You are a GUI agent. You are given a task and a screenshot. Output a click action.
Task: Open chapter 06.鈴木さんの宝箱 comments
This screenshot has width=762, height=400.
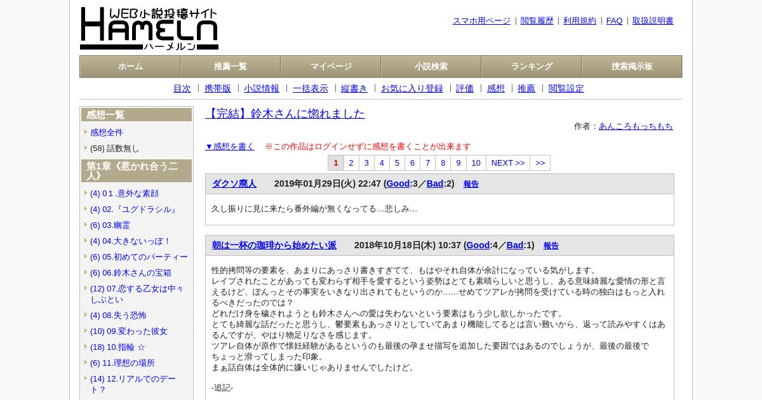131,273
